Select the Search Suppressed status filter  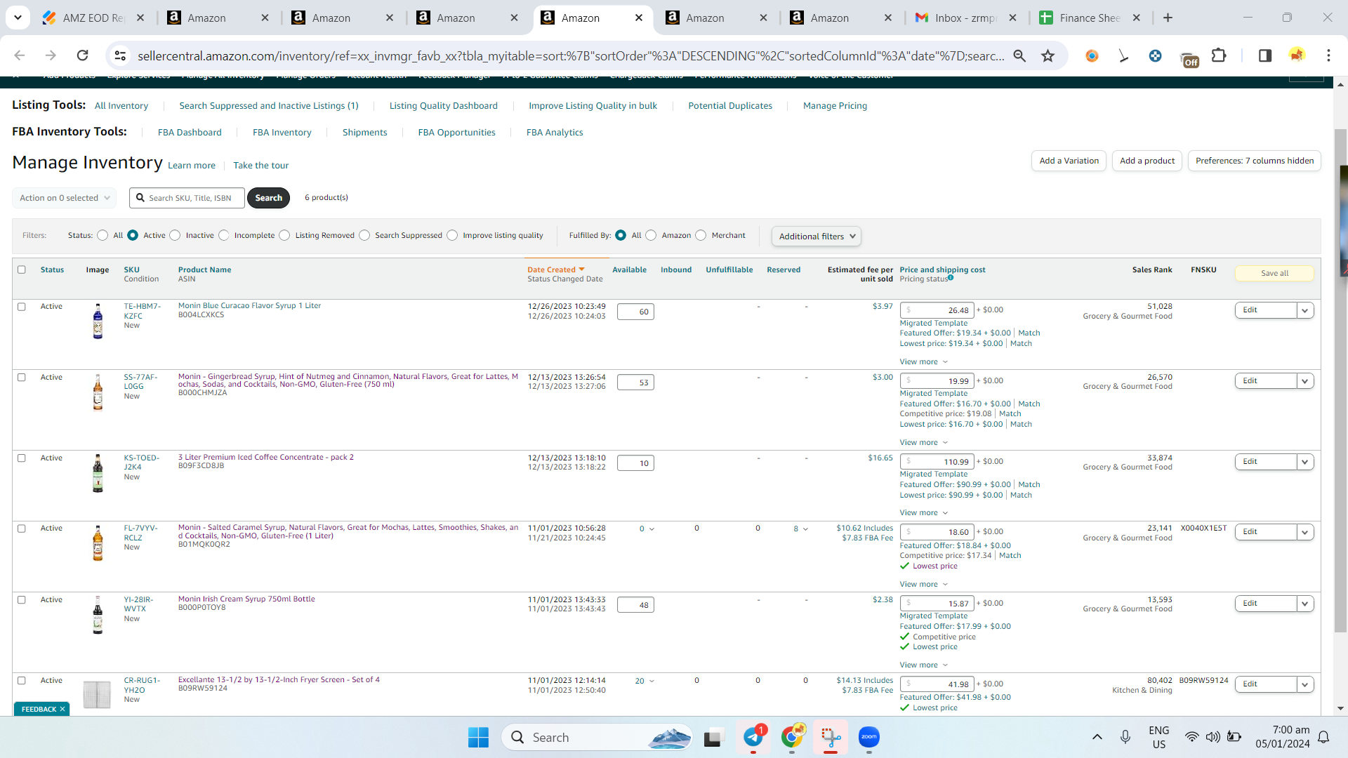364,236
